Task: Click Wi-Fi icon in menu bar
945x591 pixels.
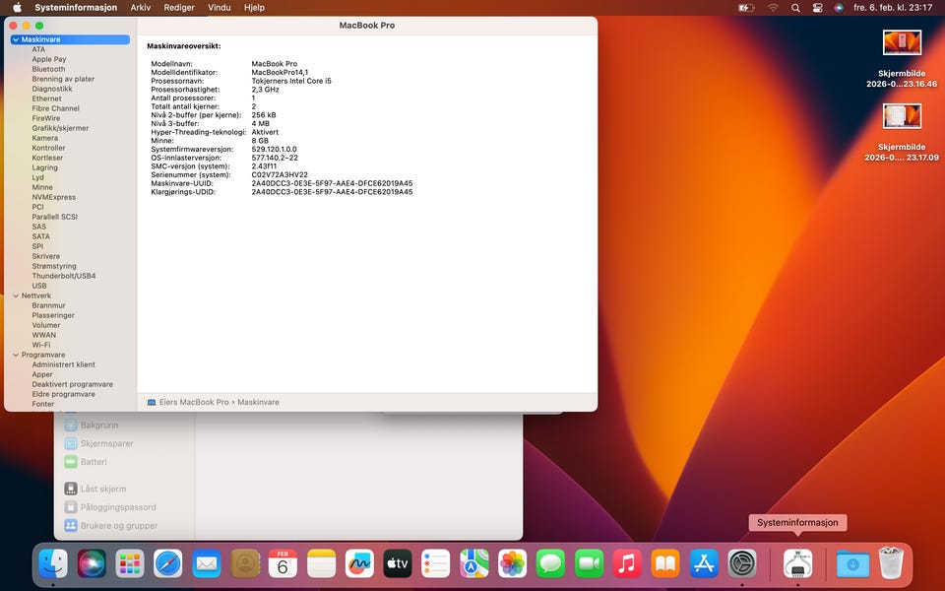Action: click(x=773, y=7)
